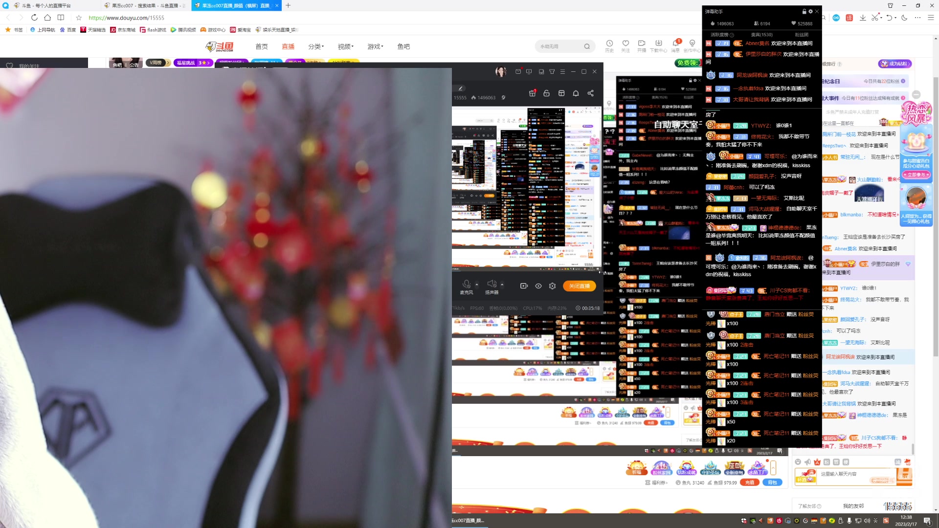This screenshot has height=528, width=939.
Task: Open the layout panel icon in streaming tool
Action: (x=561, y=93)
